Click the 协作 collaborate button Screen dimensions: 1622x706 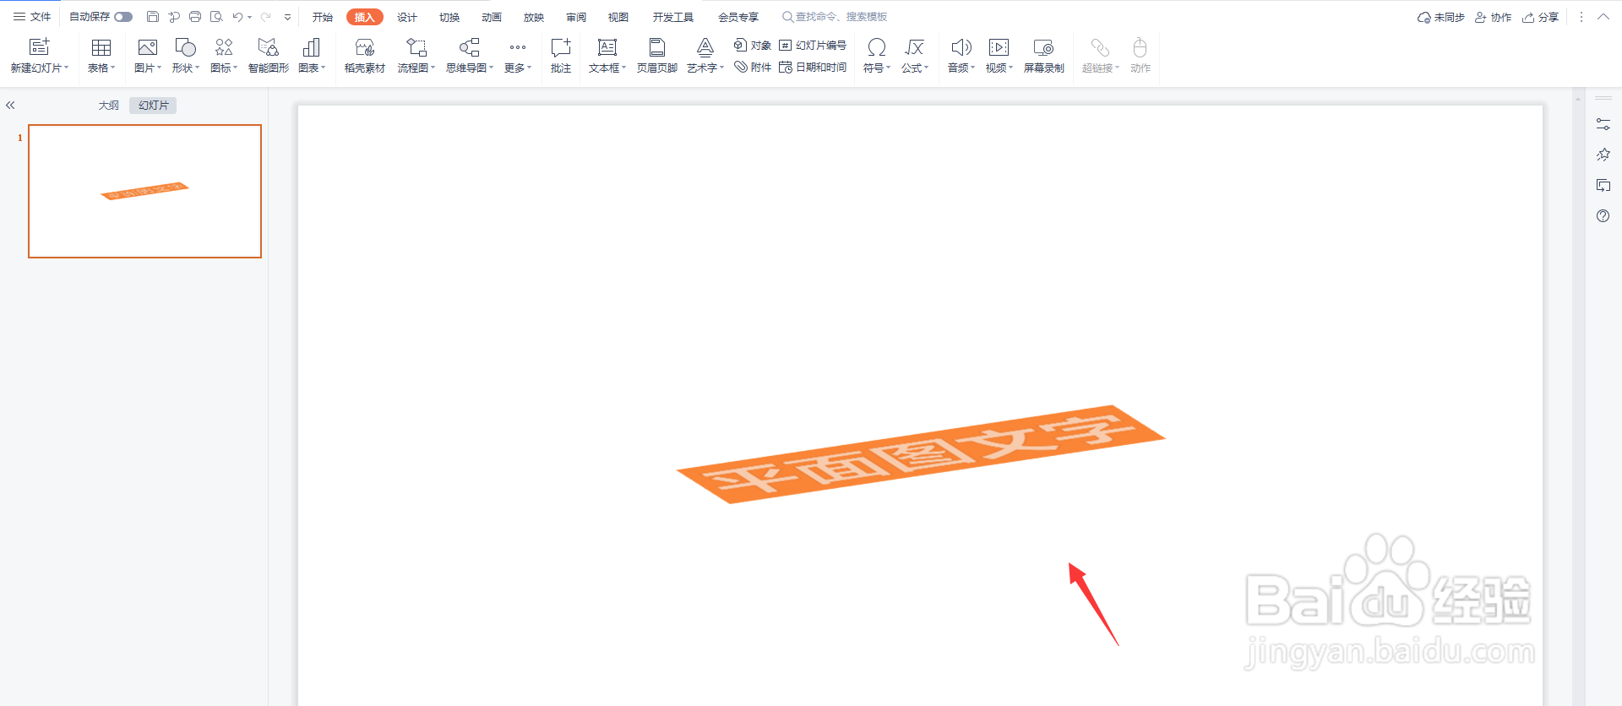[x=1494, y=17]
